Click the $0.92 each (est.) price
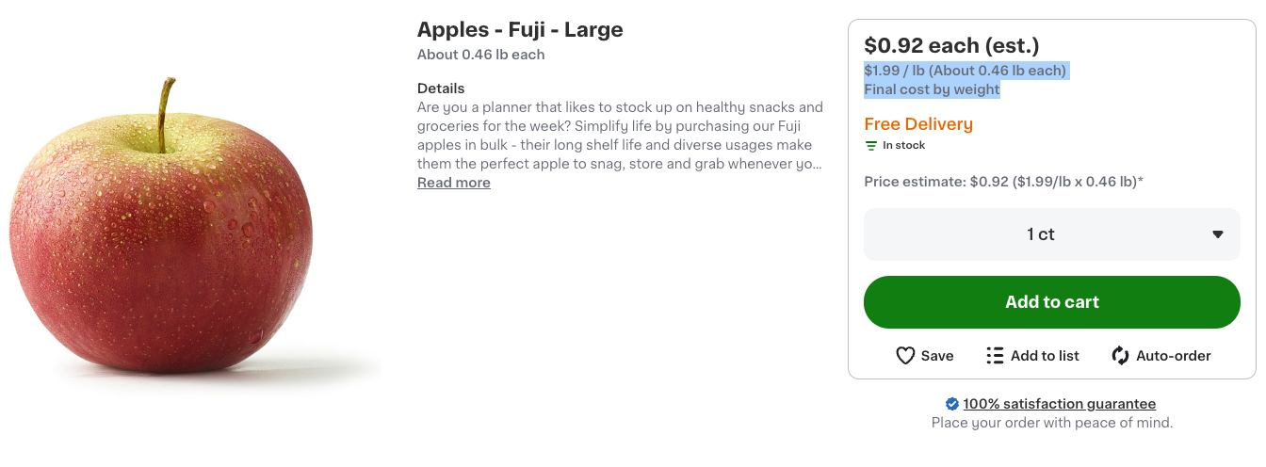 [x=951, y=45]
